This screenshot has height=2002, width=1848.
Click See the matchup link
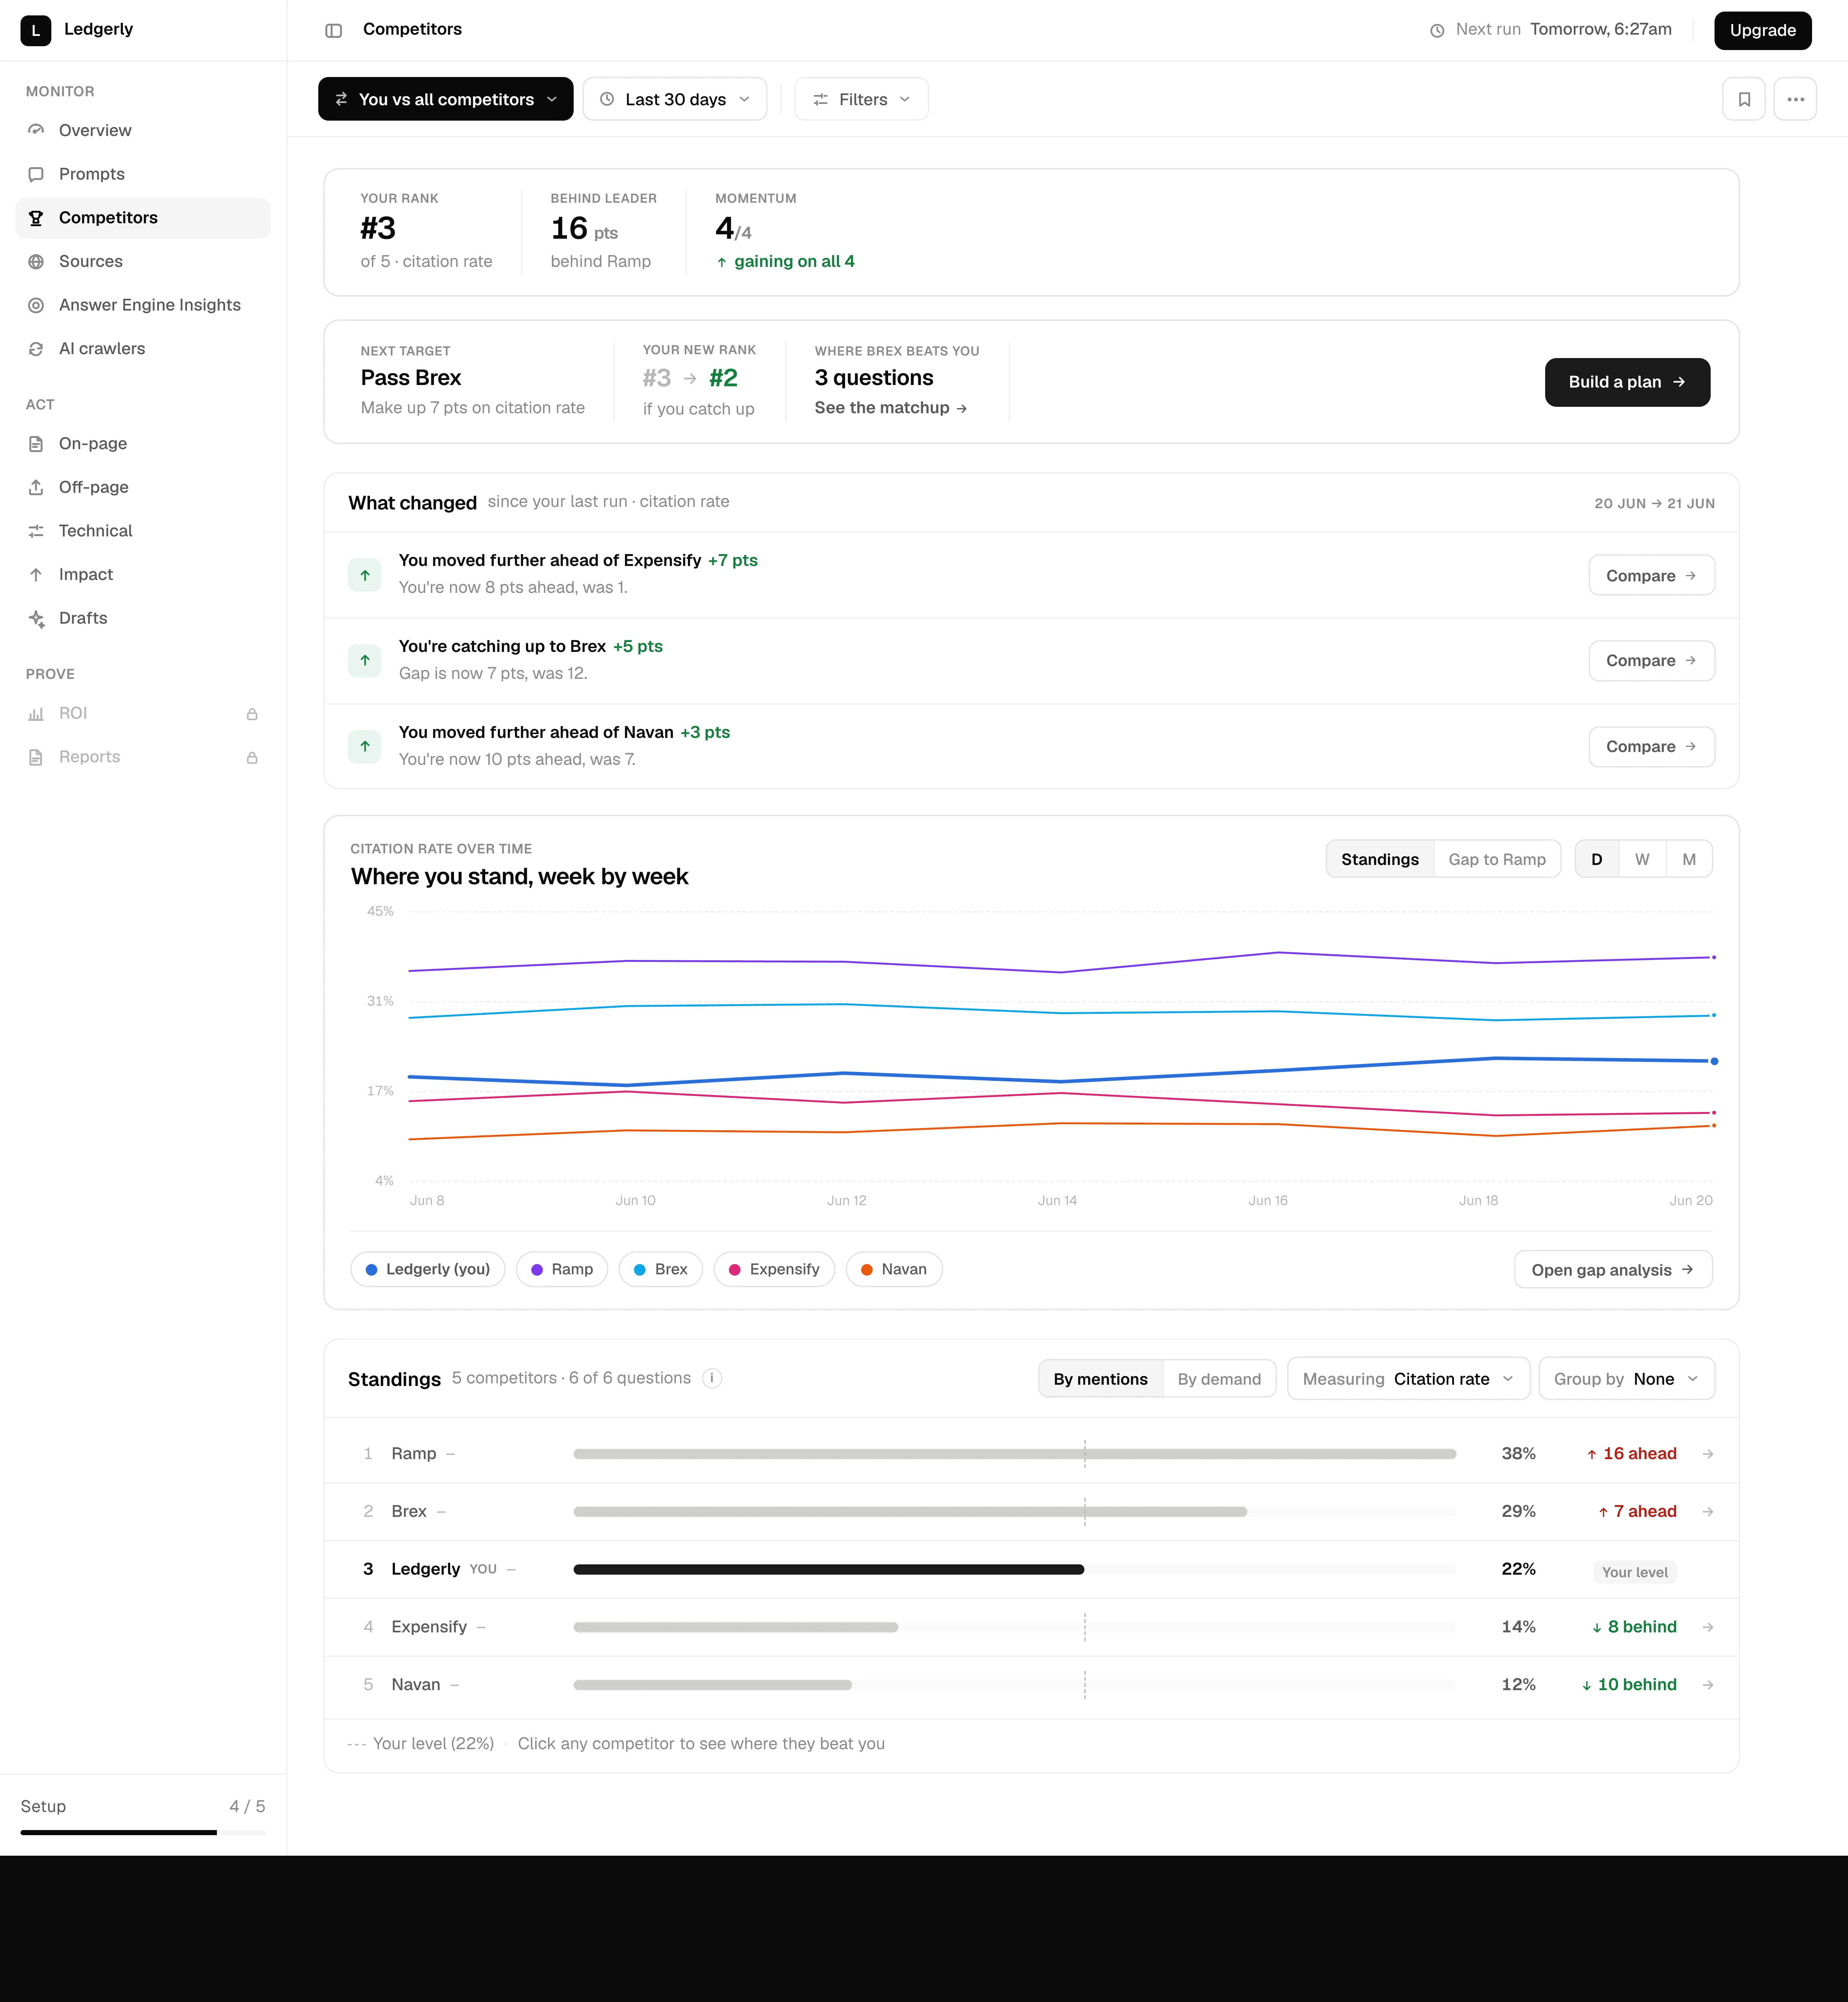(x=891, y=408)
